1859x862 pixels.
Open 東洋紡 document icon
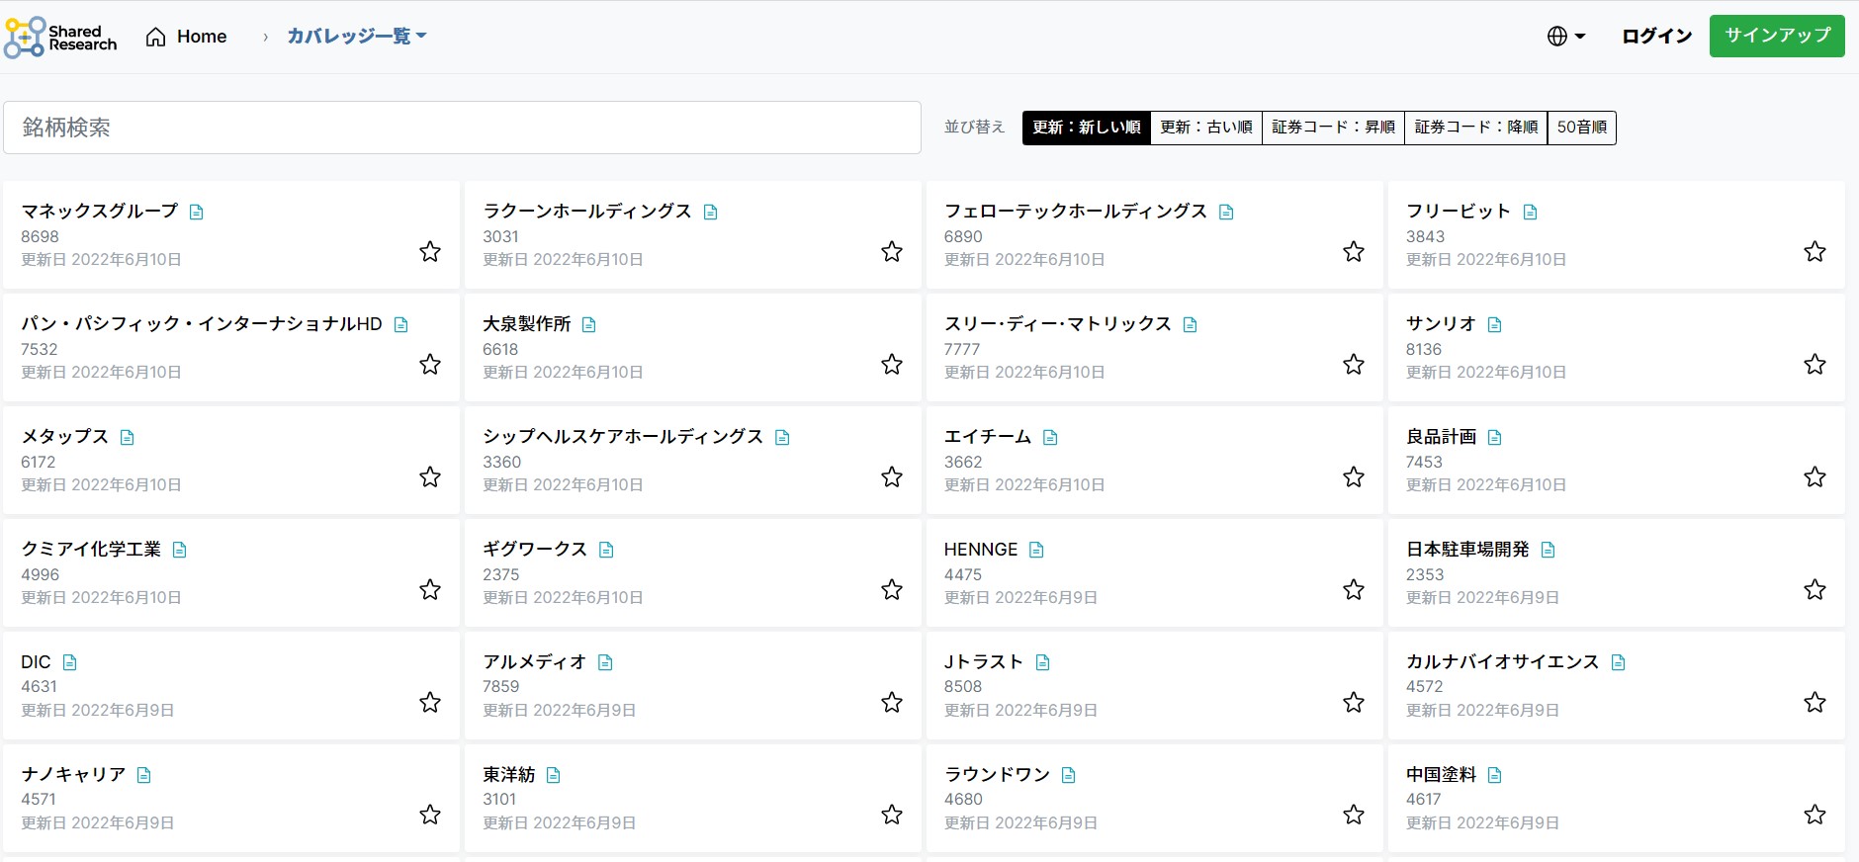pyautogui.click(x=553, y=775)
